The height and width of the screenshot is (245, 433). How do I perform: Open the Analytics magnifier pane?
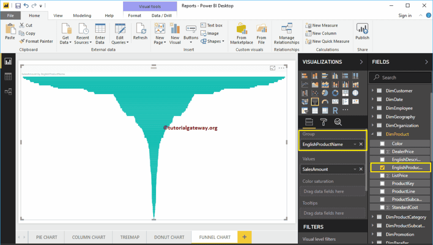point(337,121)
